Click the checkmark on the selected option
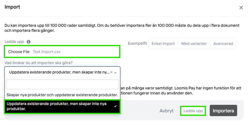Screen dimensions: 248x125 point(115,106)
